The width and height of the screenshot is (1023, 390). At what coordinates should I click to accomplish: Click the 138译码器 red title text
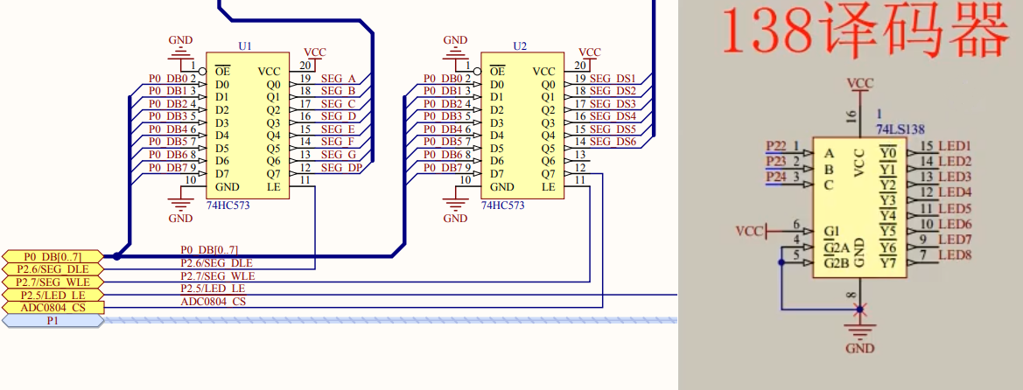[865, 30]
